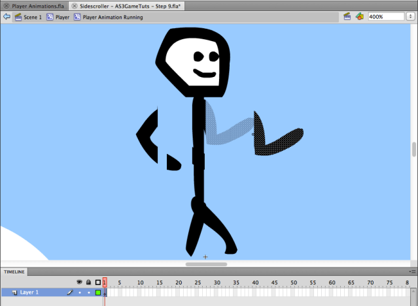The width and height of the screenshot is (418, 306).
Task: Click the stage horizontal scrollbar thumb
Action: click(x=206, y=264)
